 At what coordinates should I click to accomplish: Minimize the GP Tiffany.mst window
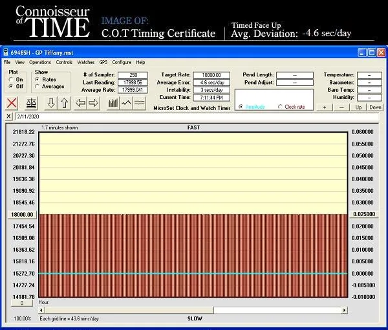coord(361,52)
